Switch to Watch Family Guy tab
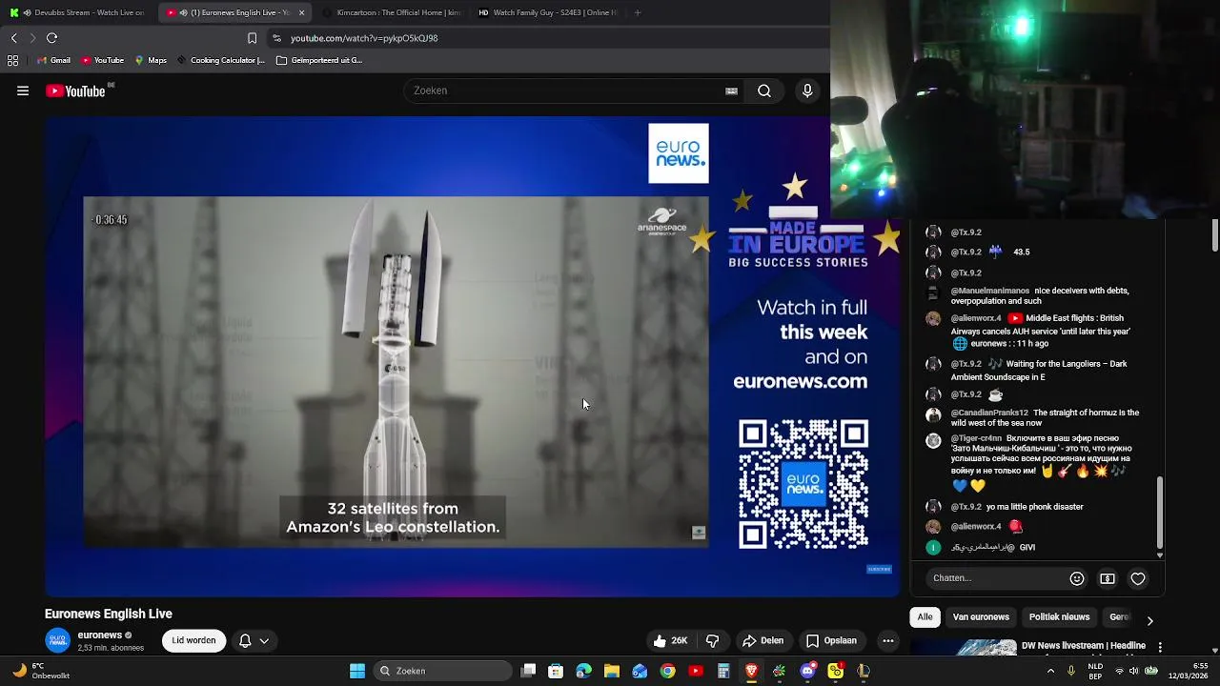The image size is (1220, 686). pyautogui.click(x=546, y=12)
